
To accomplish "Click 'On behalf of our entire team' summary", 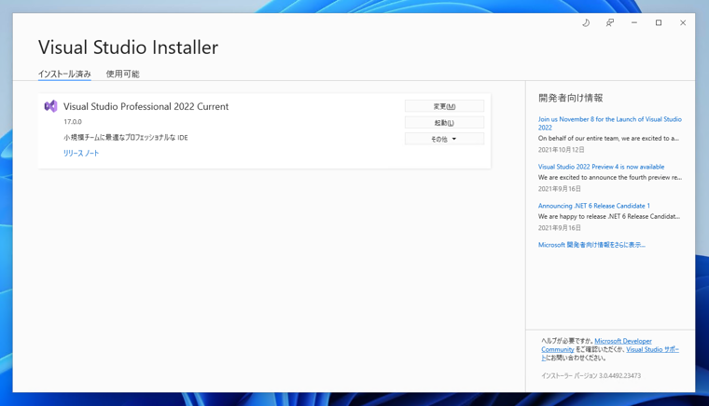I will click(608, 139).
